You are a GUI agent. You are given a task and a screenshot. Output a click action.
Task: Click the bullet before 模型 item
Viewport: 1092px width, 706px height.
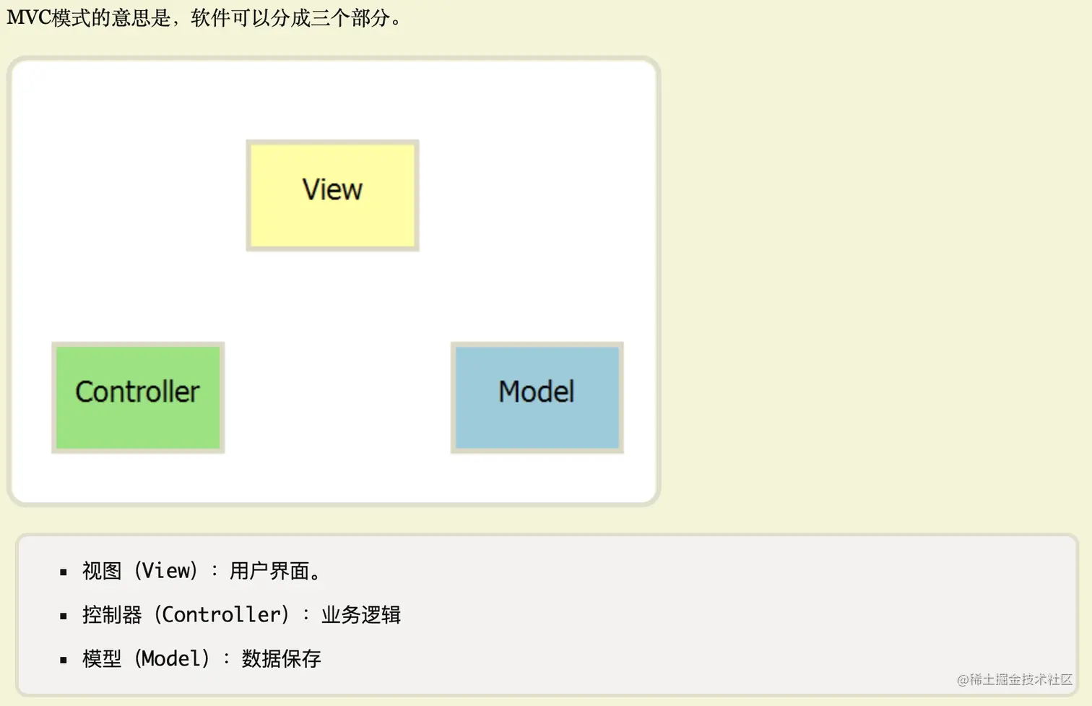[x=64, y=660]
